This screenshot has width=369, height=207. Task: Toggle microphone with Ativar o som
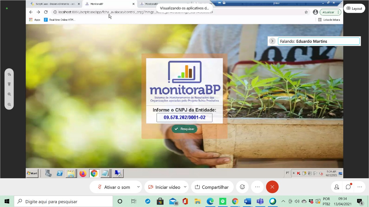pyautogui.click(x=114, y=187)
